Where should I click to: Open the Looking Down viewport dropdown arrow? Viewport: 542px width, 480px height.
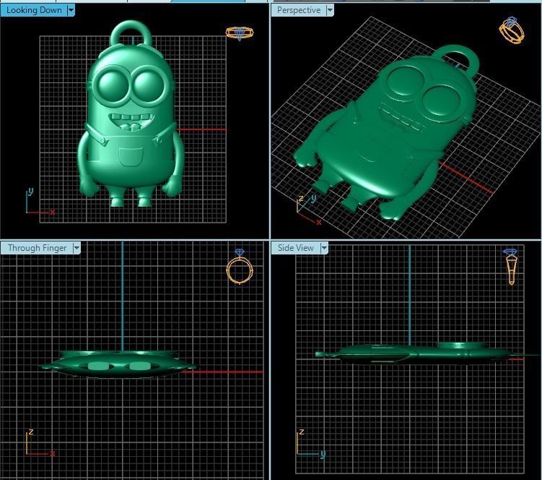coord(71,10)
